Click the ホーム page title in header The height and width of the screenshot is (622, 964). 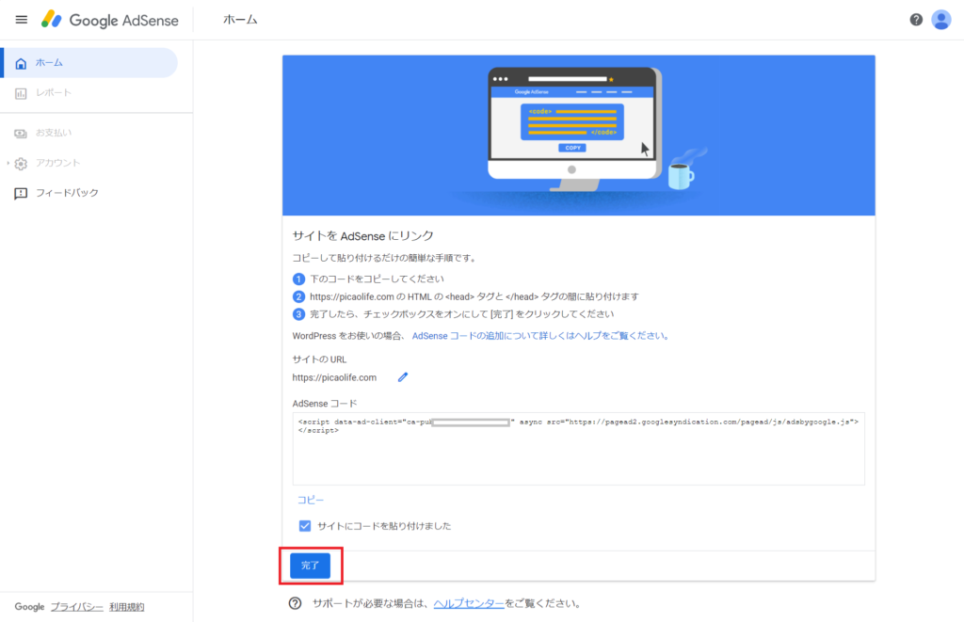point(240,20)
